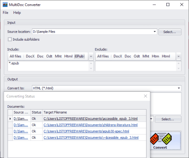
Task: Open the accessible_epub_3.html target link
Action: click(91, 119)
